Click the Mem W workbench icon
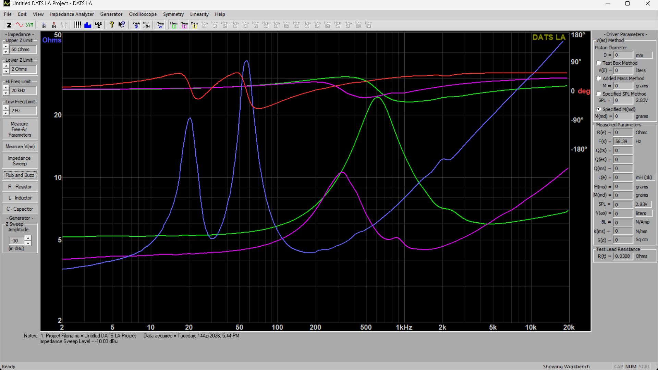The image size is (658, 370). click(x=160, y=25)
